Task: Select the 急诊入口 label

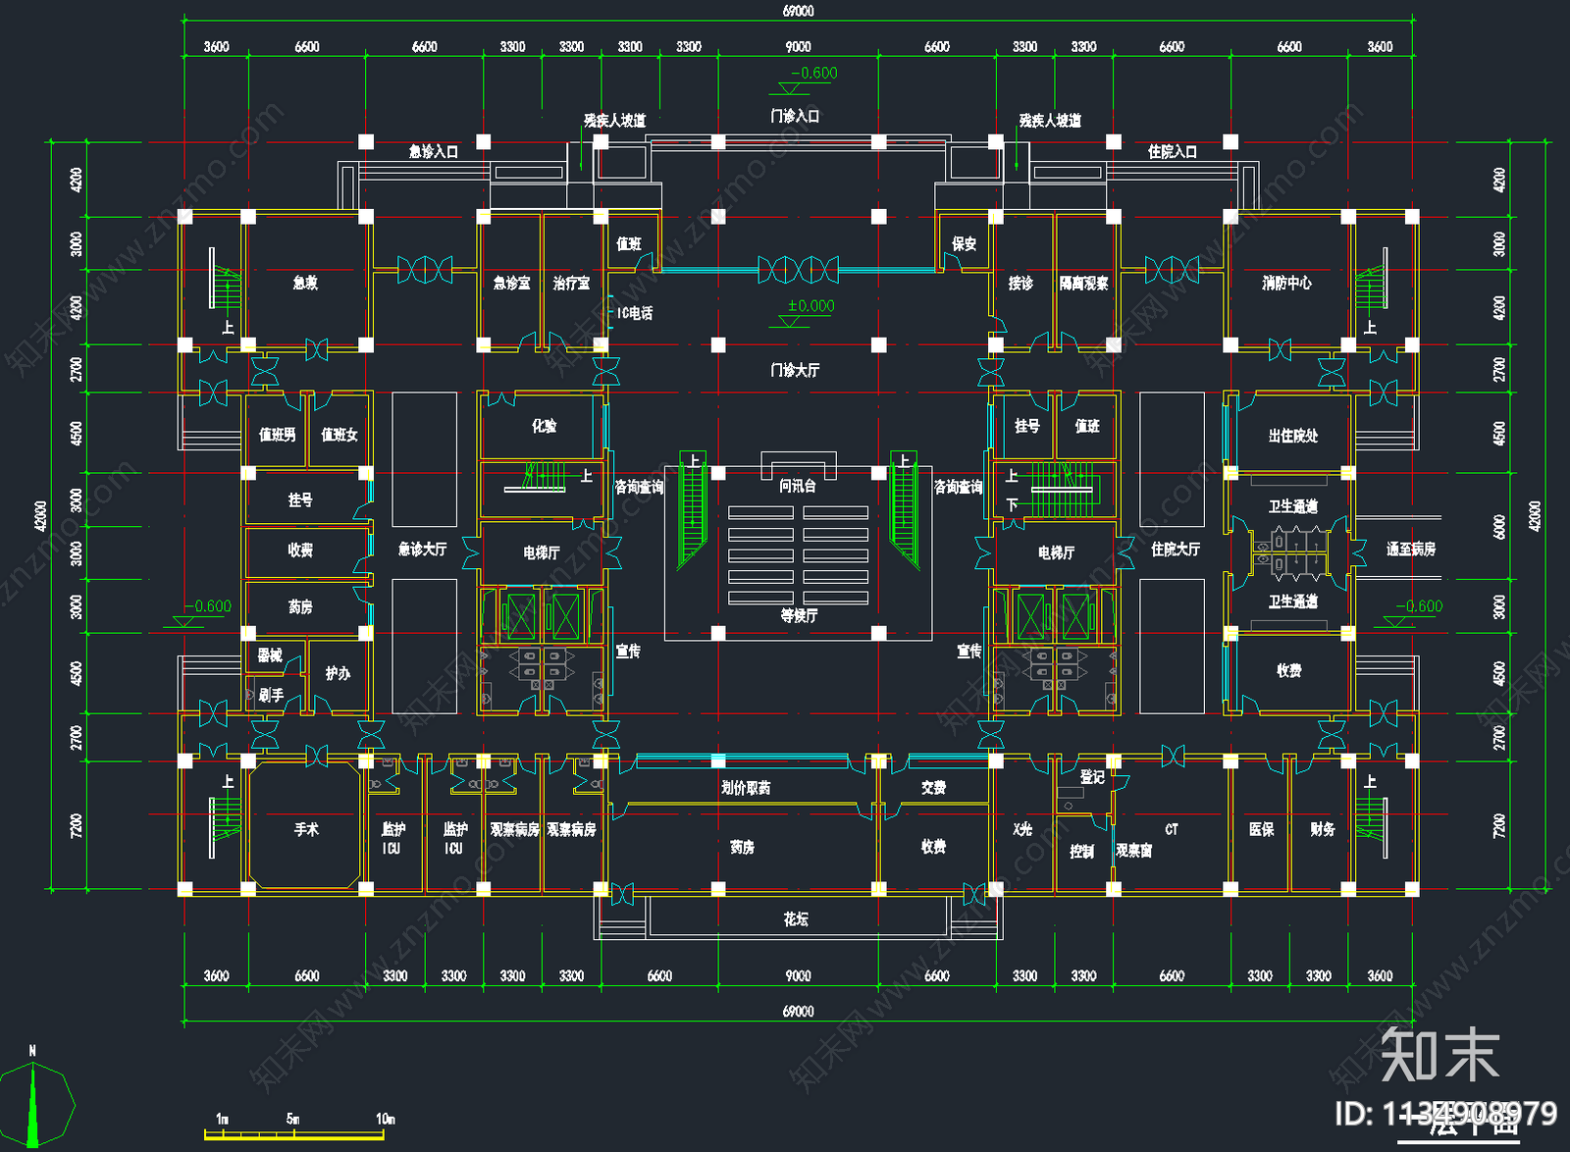Action: [x=434, y=151]
